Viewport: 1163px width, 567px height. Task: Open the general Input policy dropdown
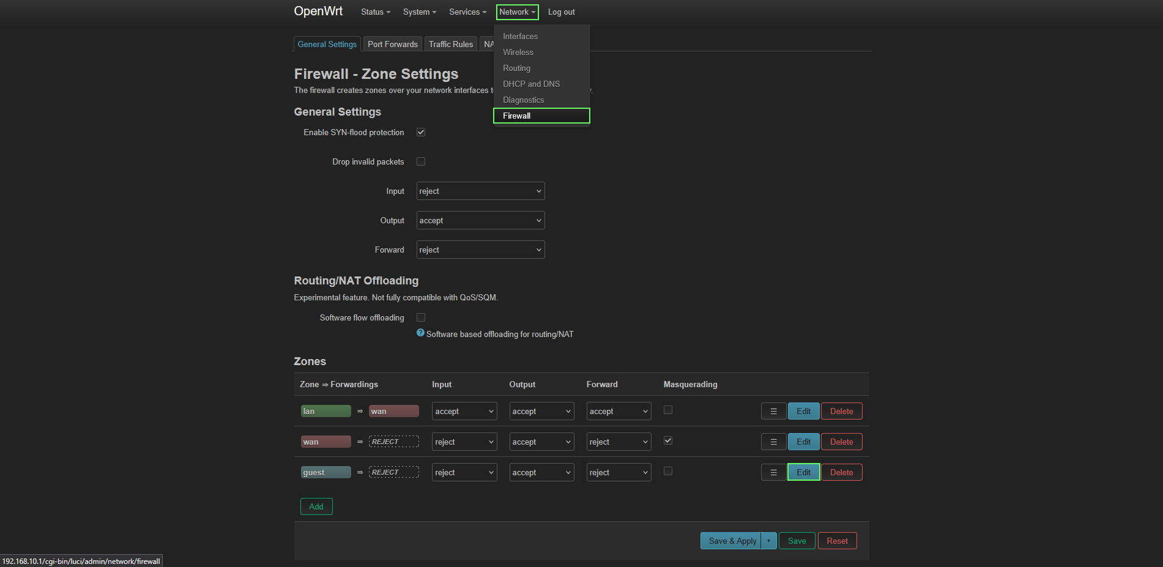point(480,191)
